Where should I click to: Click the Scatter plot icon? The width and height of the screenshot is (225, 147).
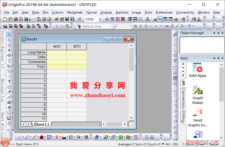pyautogui.click(x=27, y=137)
